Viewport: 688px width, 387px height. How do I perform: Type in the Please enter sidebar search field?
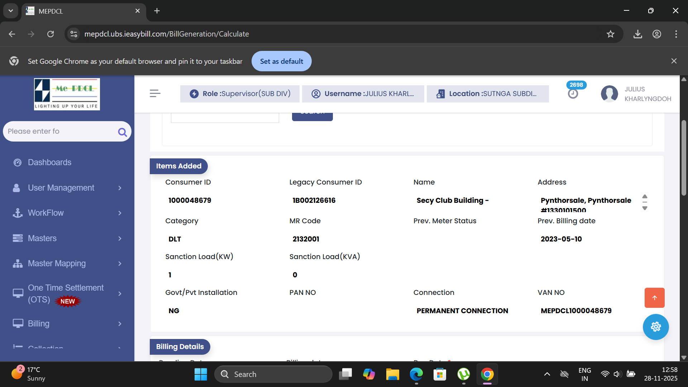pyautogui.click(x=59, y=132)
